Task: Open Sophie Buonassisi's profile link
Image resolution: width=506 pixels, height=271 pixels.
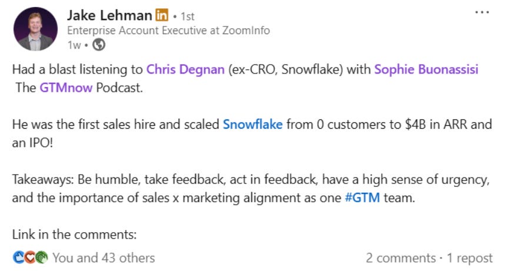Action: 426,69
